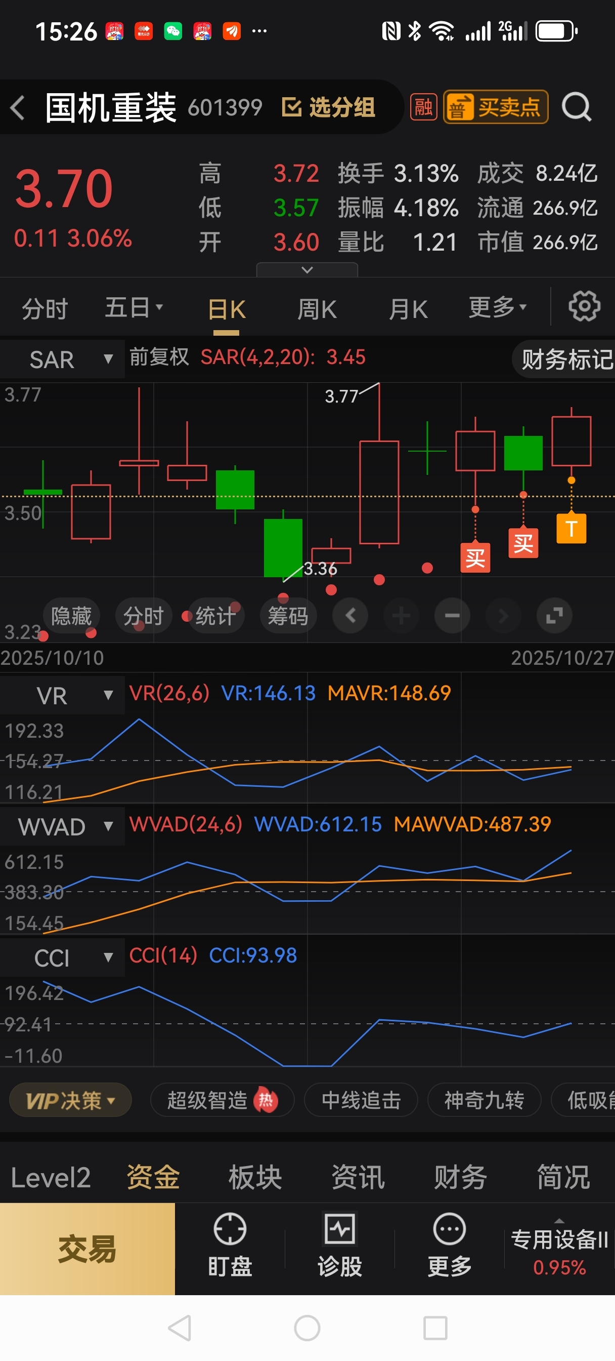The image size is (615, 1361).
Task: Open VIP决策 dropdown menu
Action: (70, 1101)
